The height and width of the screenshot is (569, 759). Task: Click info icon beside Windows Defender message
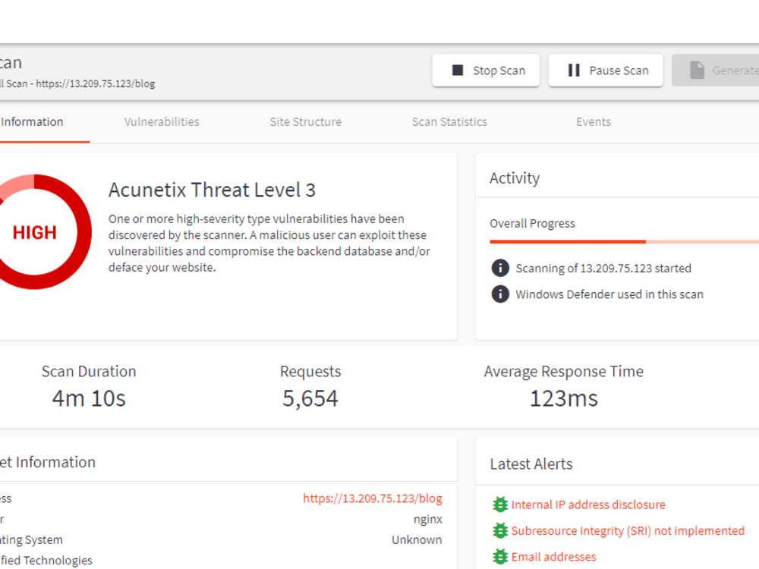(x=500, y=294)
